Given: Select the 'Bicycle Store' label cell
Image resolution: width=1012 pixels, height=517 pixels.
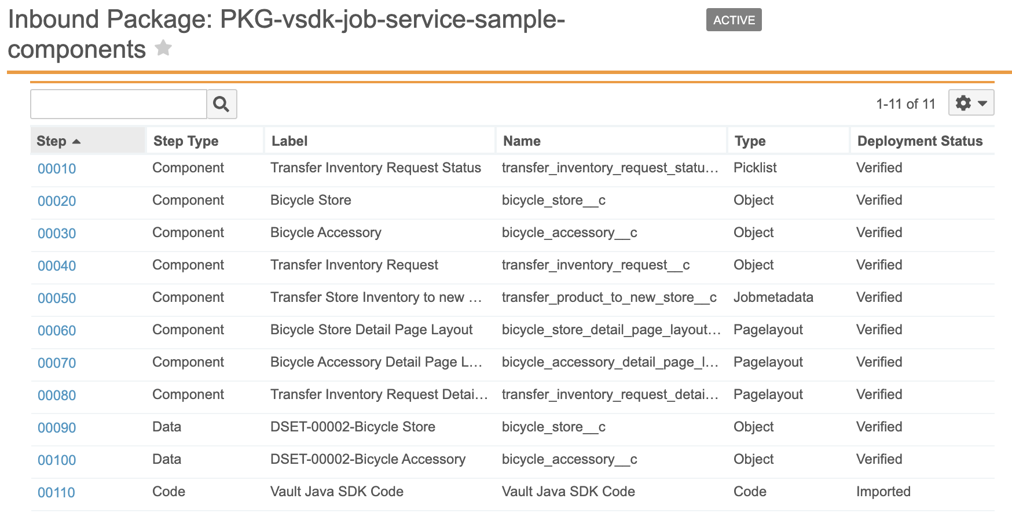Looking at the screenshot, I should pyautogui.click(x=311, y=200).
